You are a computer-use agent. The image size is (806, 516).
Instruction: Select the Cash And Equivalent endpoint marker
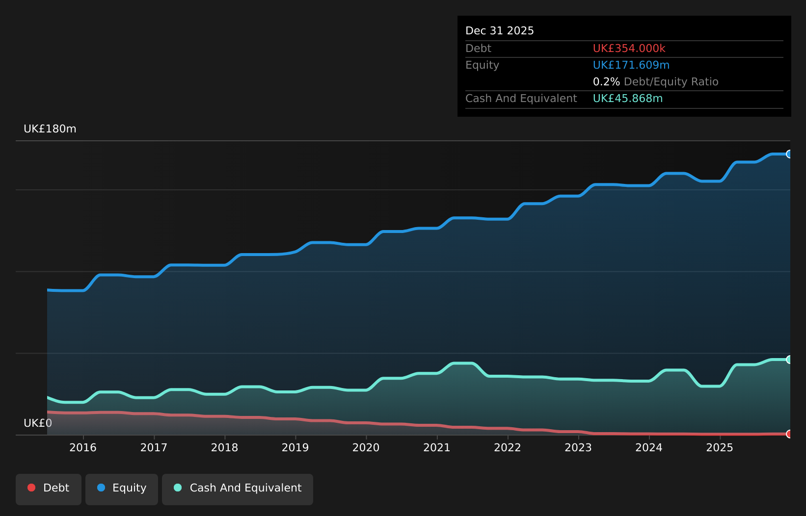coord(789,360)
